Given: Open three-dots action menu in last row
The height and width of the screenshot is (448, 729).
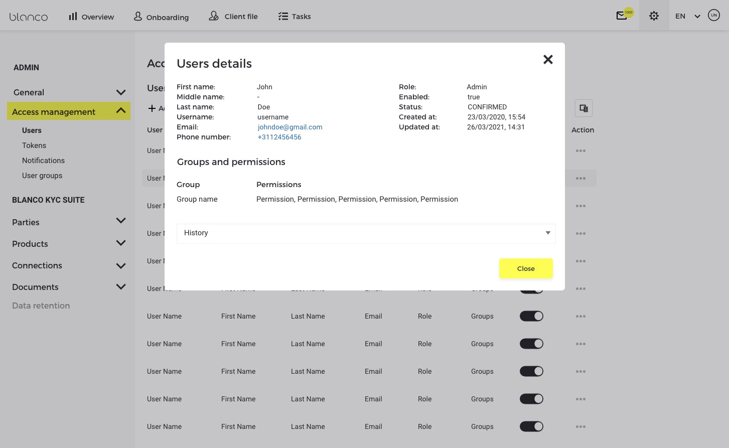Looking at the screenshot, I should [x=580, y=427].
